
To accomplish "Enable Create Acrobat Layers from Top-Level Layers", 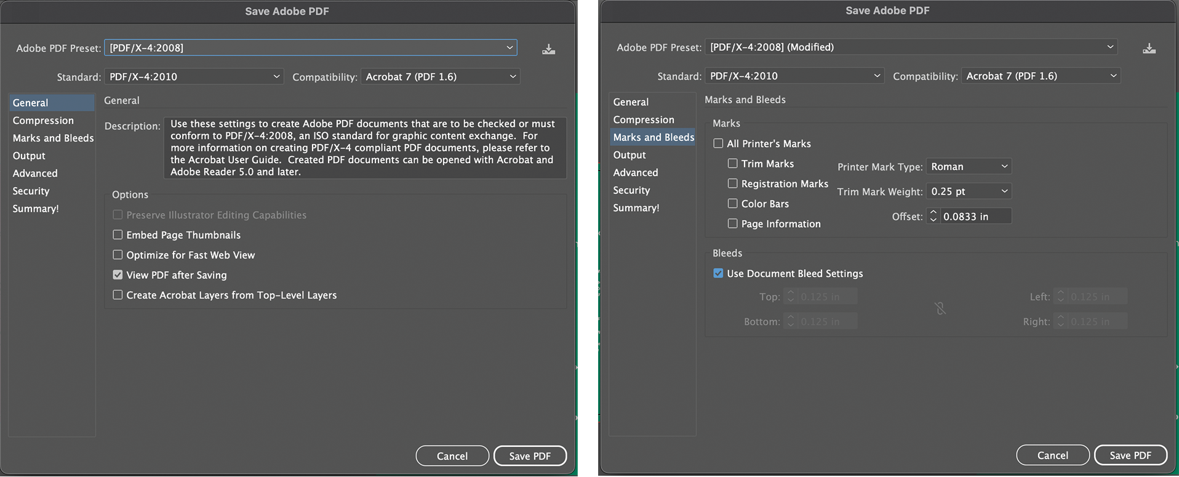I will (118, 295).
